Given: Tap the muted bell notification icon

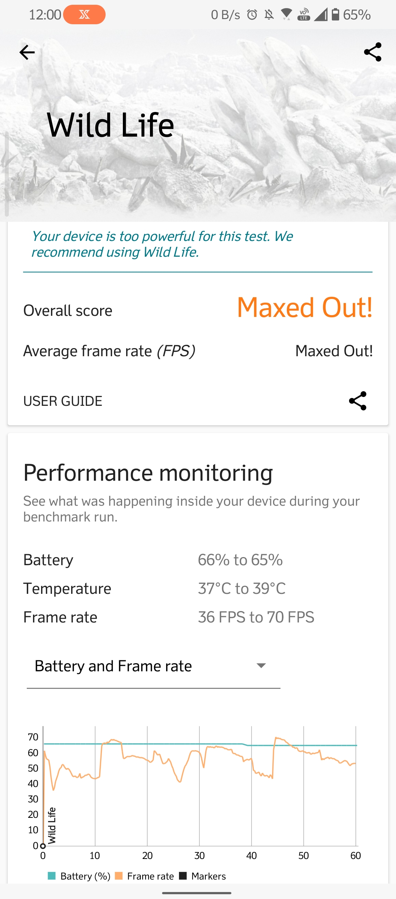Looking at the screenshot, I should 269,15.
